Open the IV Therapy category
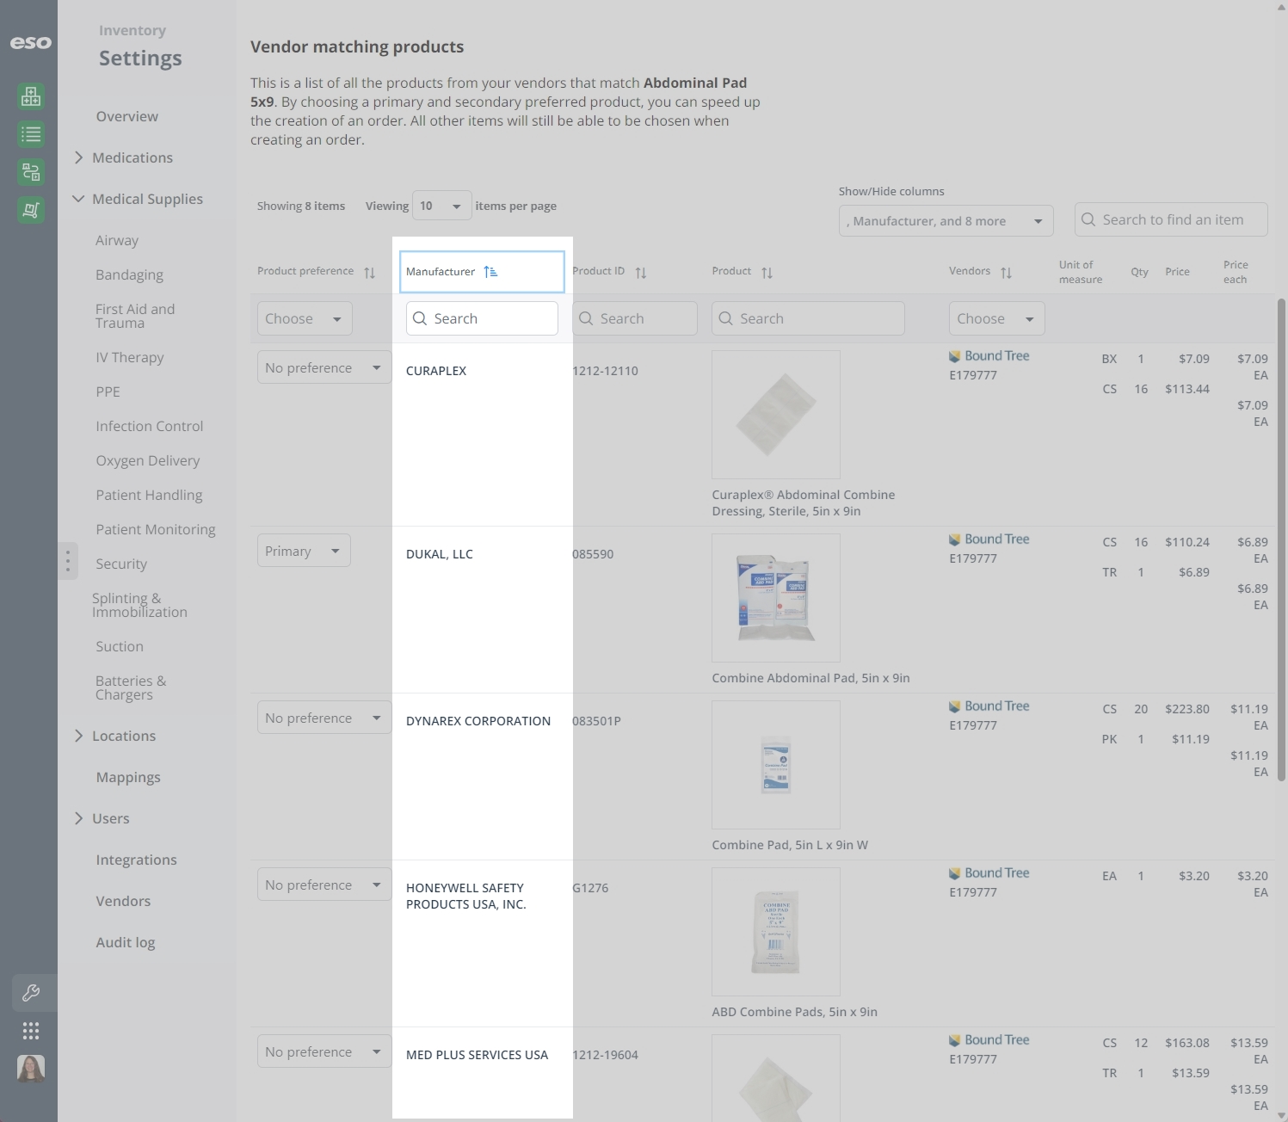 click(x=130, y=357)
